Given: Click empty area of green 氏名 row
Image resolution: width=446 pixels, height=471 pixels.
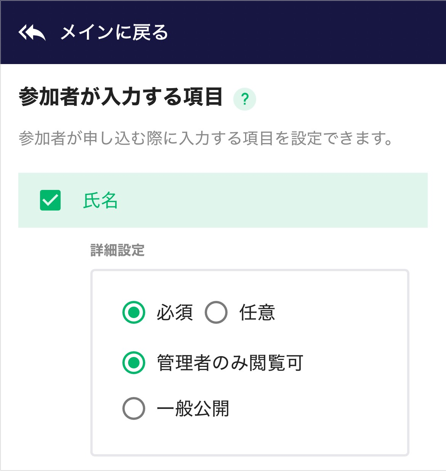Looking at the screenshot, I should click(267, 200).
